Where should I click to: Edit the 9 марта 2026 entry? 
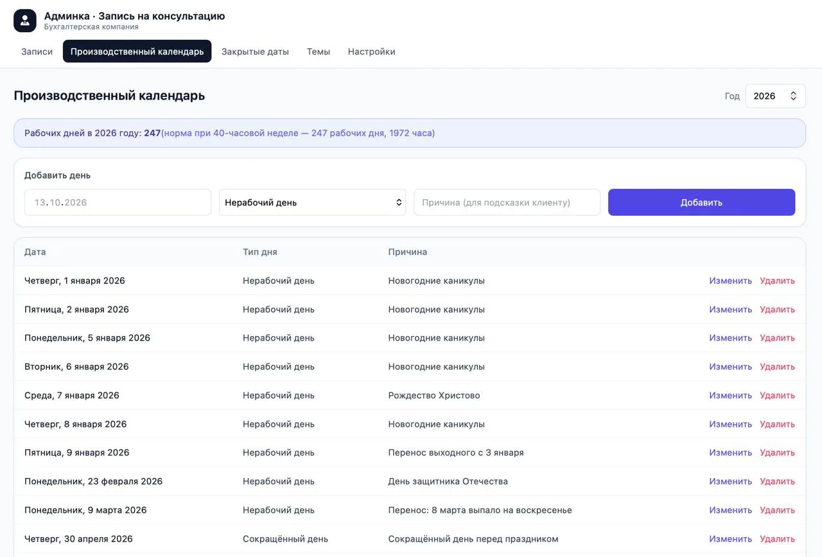point(730,510)
